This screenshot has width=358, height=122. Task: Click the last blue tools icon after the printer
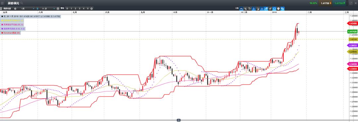(x=282, y=9)
